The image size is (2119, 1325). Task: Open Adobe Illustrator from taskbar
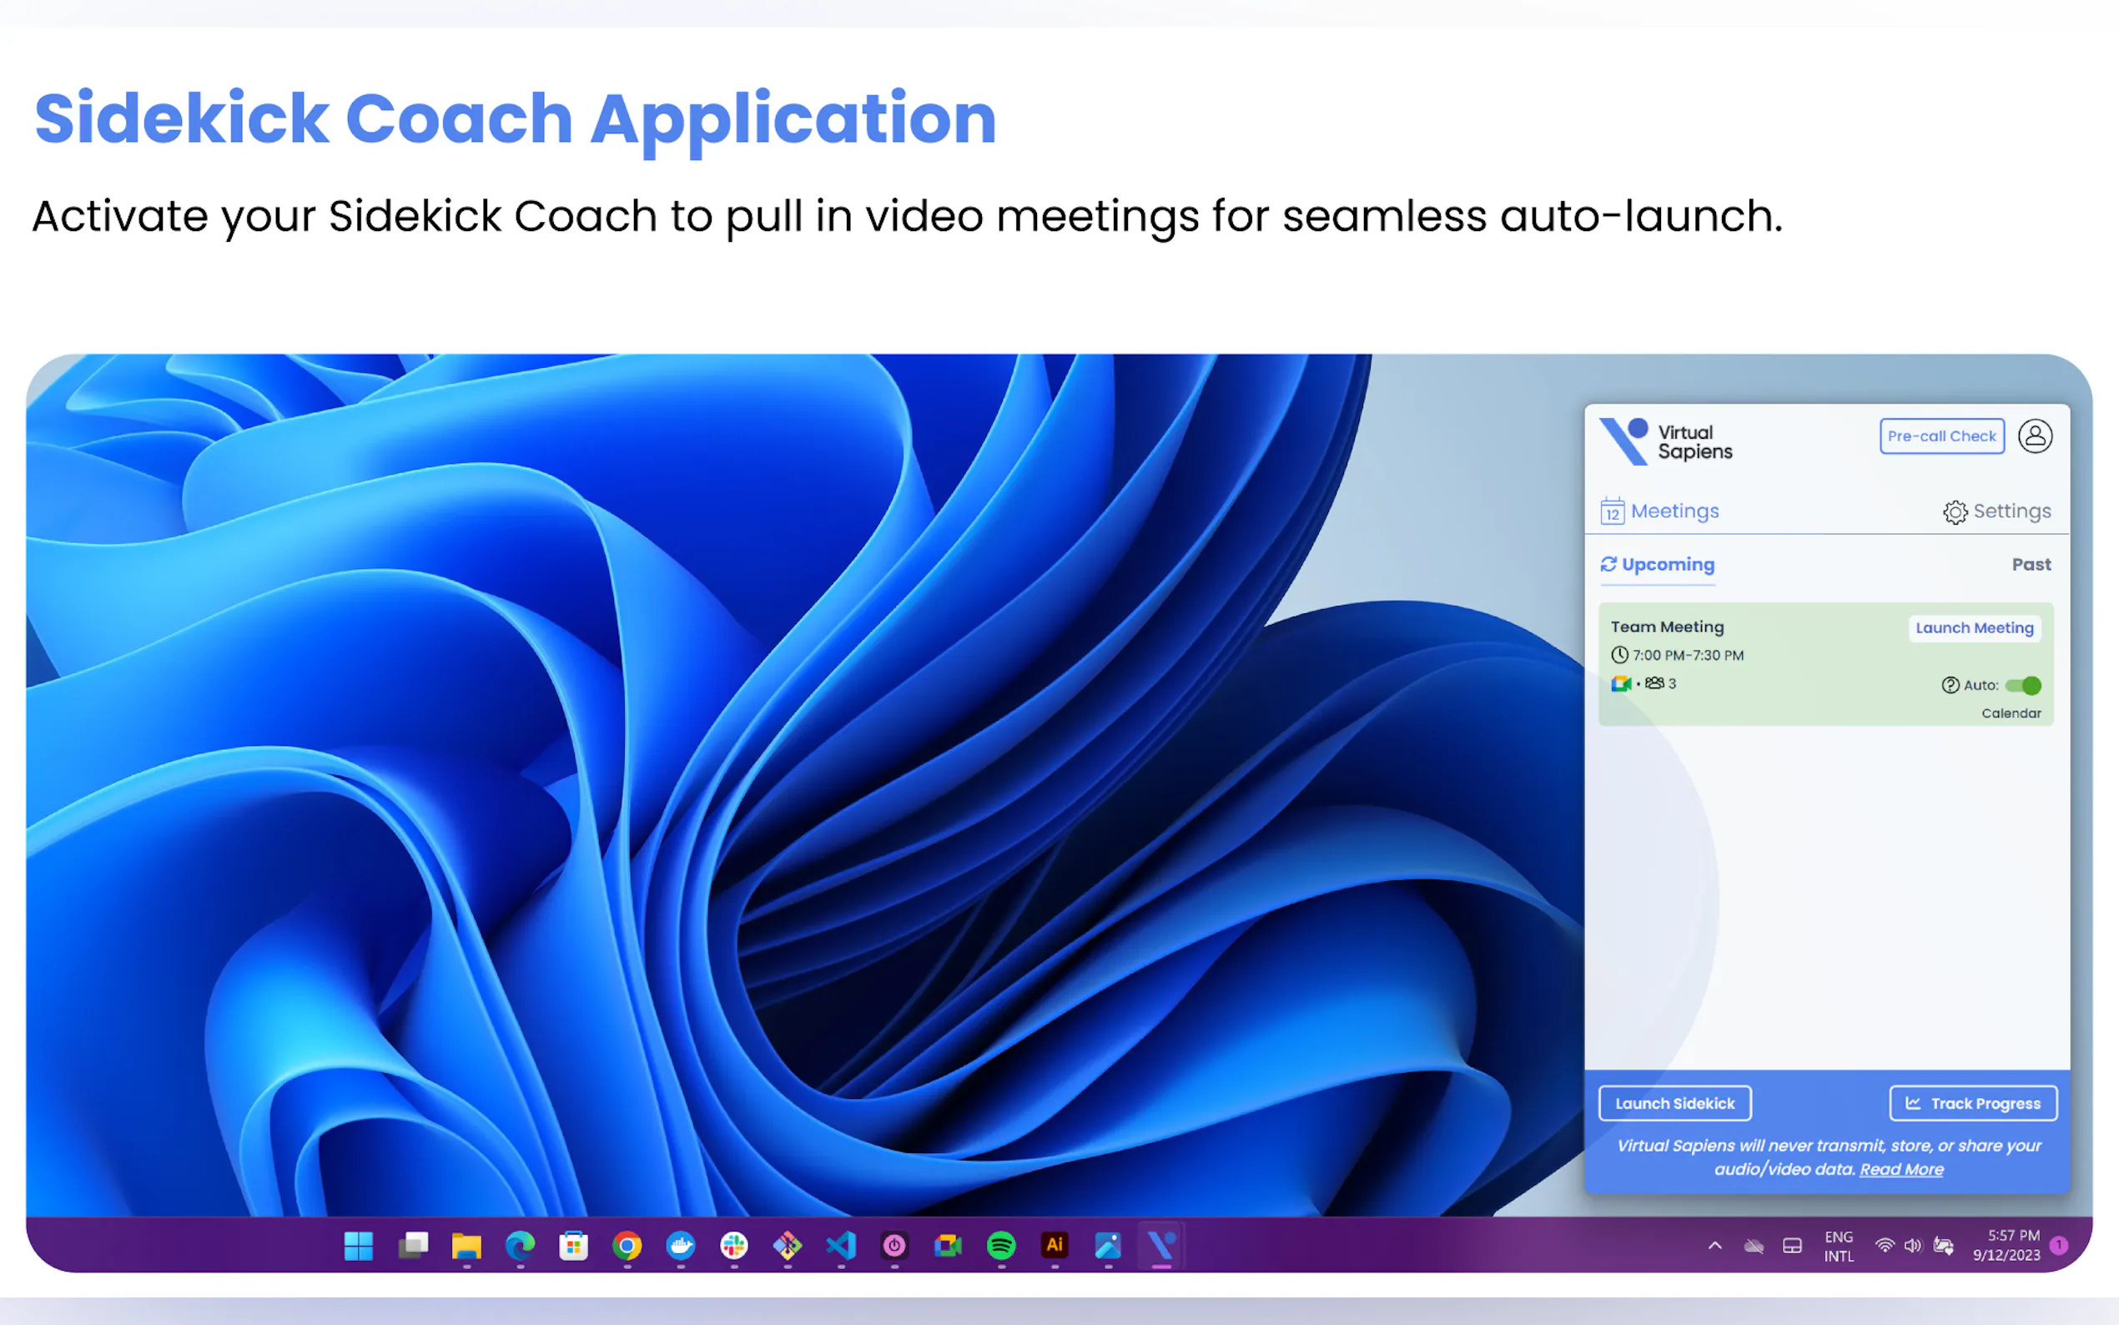(x=1054, y=1245)
